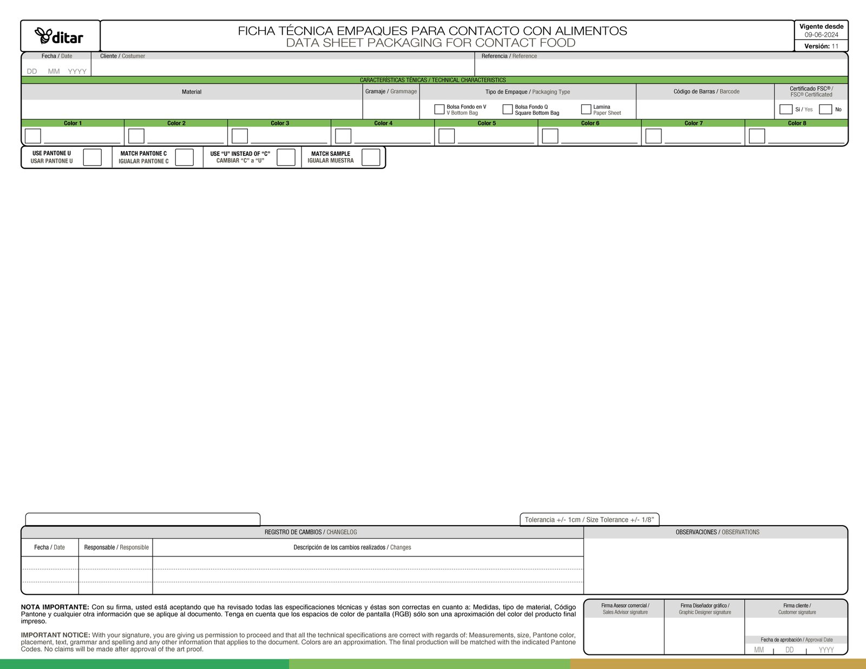Image resolution: width=866 pixels, height=669 pixels.
Task: Click the Firma Asesor comercial signature box
Action: click(x=625, y=635)
